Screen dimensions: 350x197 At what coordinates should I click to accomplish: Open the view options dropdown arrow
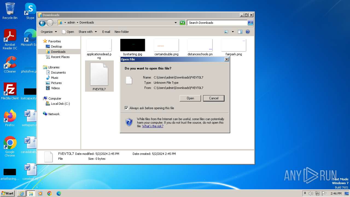pyautogui.click(x=233, y=32)
